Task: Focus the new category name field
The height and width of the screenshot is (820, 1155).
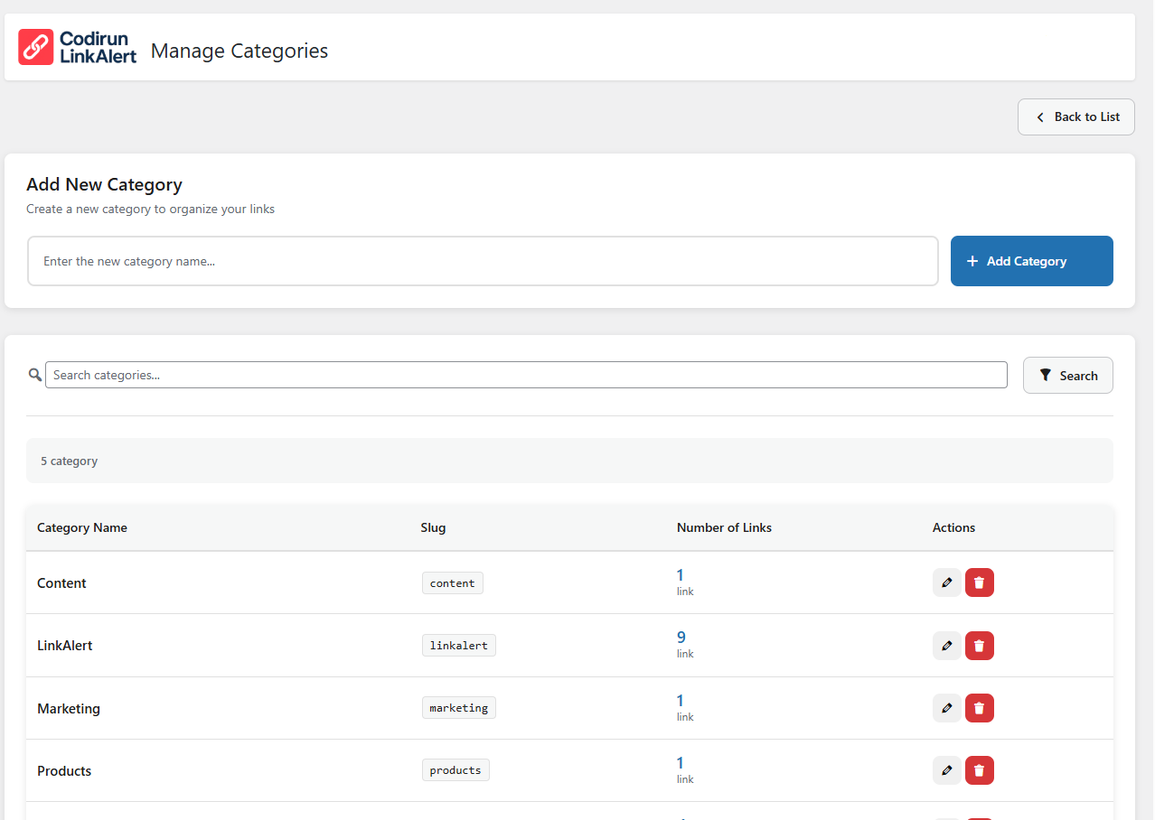Action: coord(483,261)
